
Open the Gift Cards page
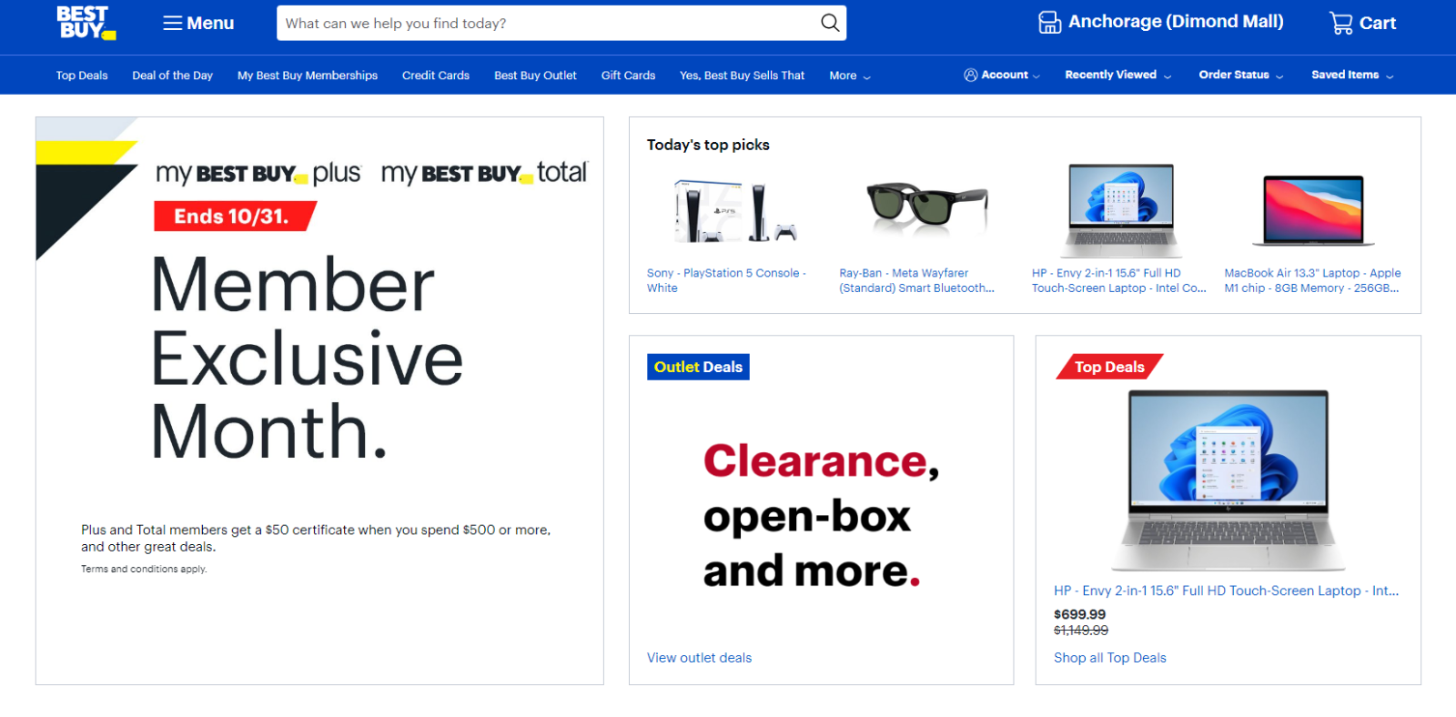[628, 76]
